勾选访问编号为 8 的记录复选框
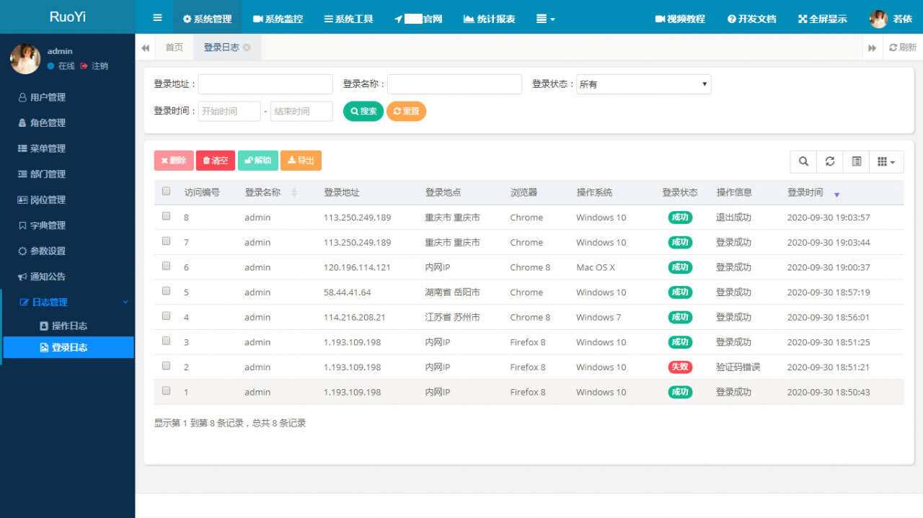The width and height of the screenshot is (923, 518). pos(166,215)
